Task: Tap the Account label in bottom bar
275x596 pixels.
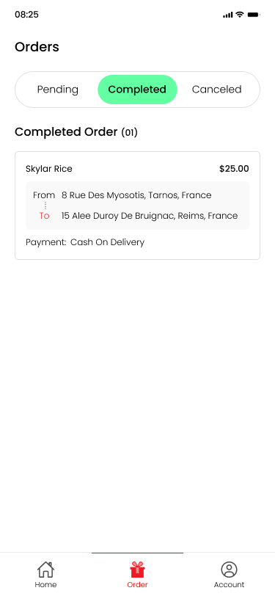Action: (x=229, y=584)
